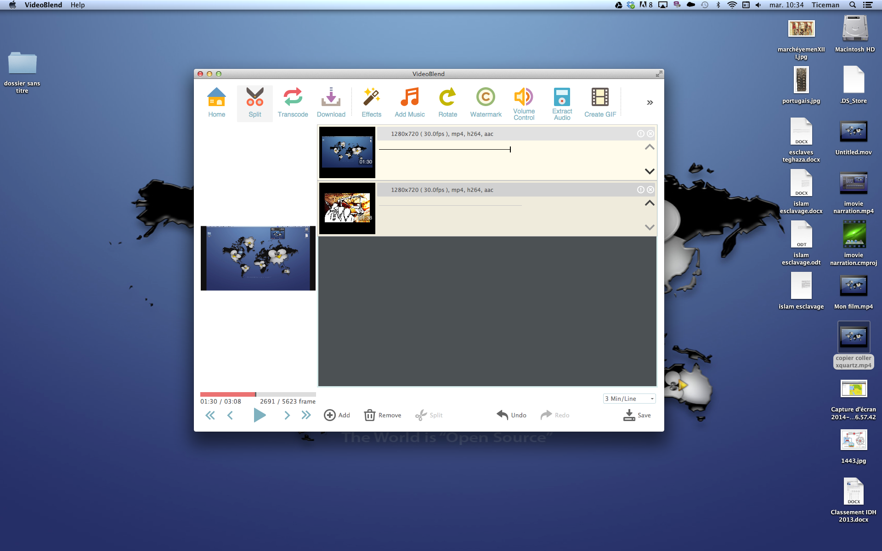Image resolution: width=882 pixels, height=551 pixels.
Task: Open the Time Machine menu bar icon
Action: (705, 5)
